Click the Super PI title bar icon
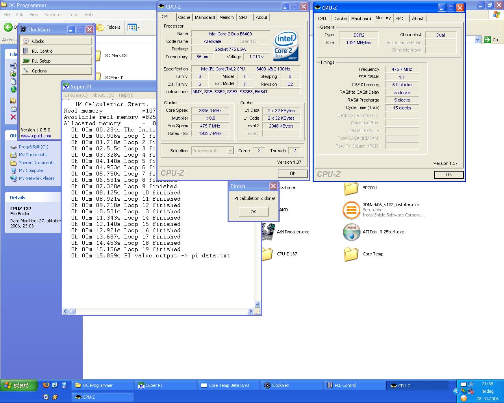The height and width of the screenshot is (403, 504). (x=66, y=87)
